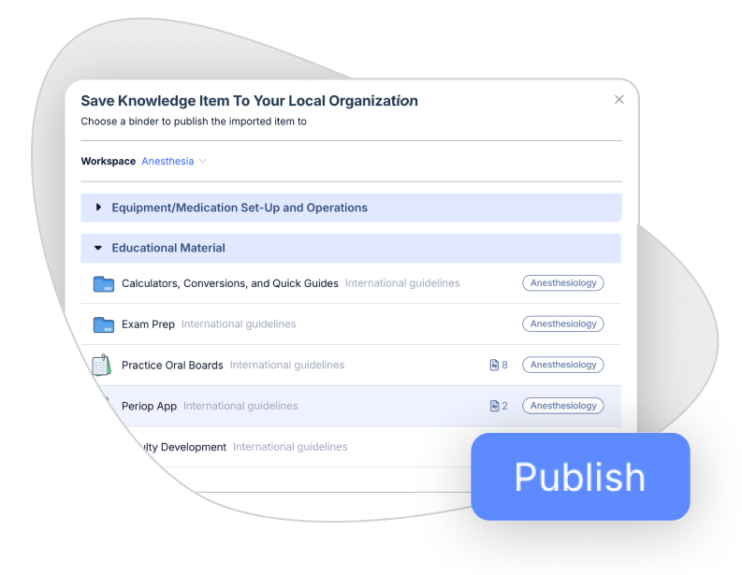
Task: Click International guidelines label beside Practice Oral Boards
Action: 286,365
